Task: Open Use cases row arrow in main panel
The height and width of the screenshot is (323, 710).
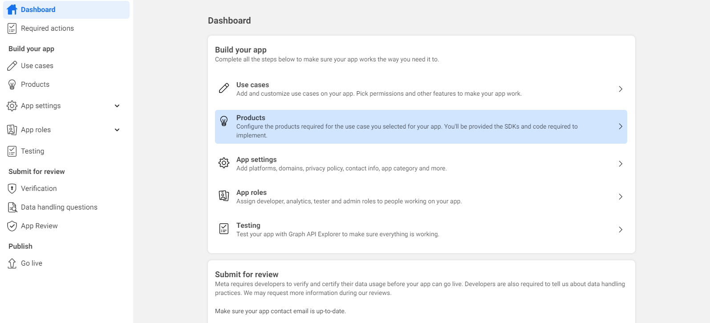Action: click(x=621, y=89)
